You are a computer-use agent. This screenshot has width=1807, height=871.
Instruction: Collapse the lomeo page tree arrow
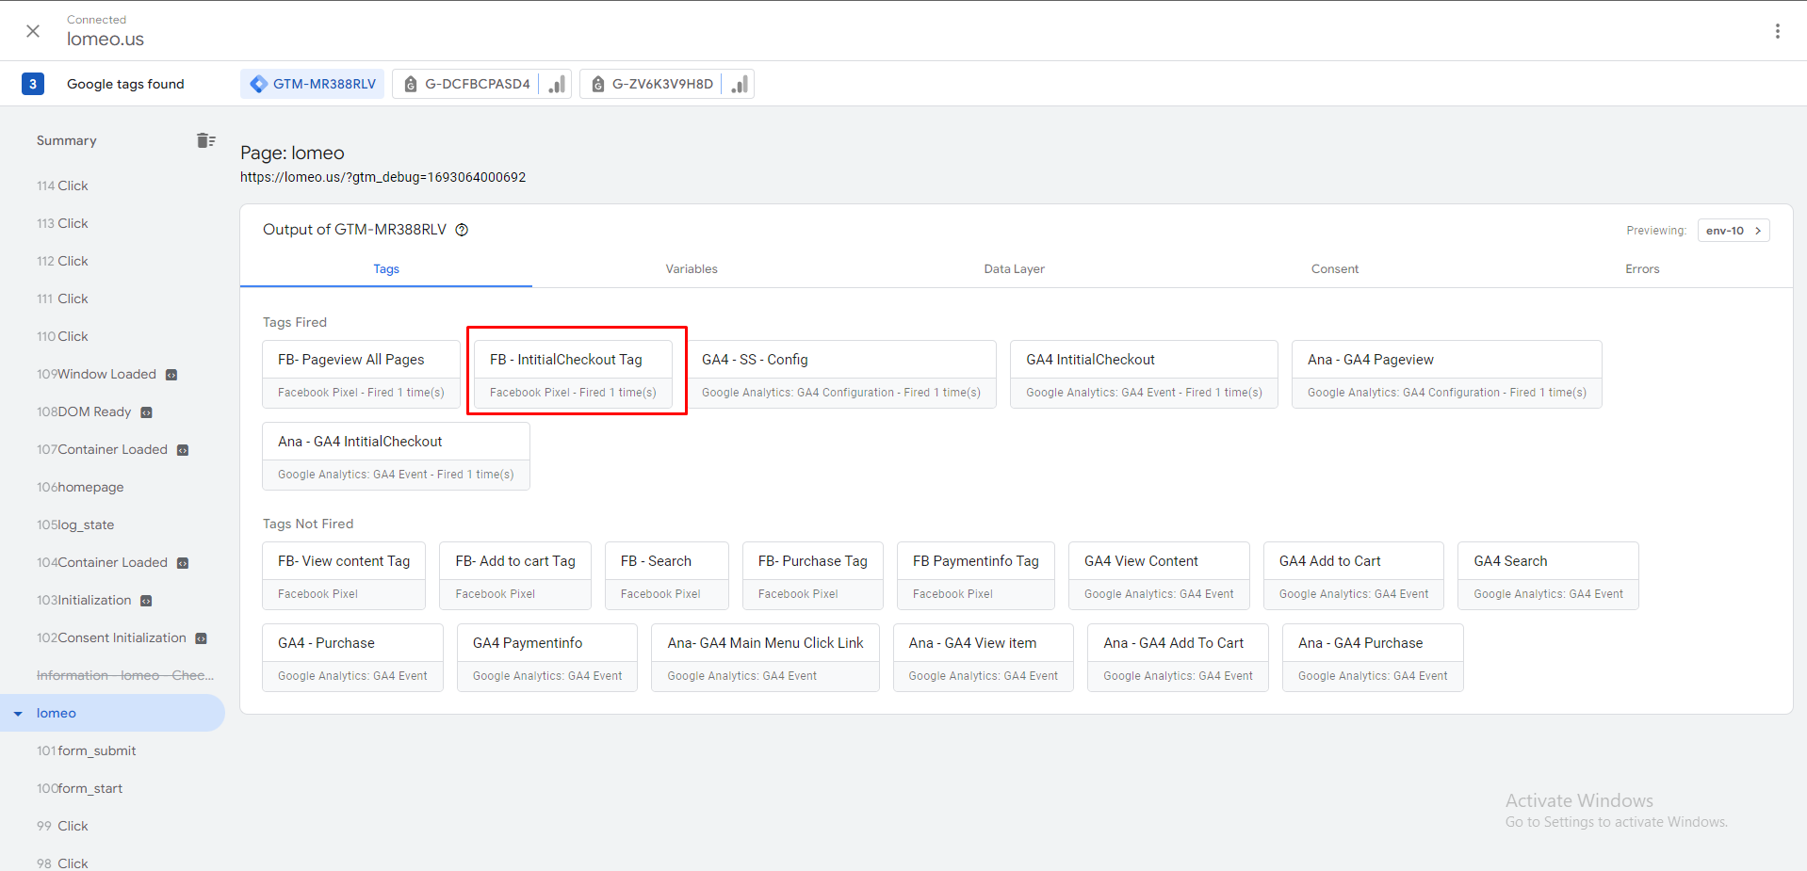[x=18, y=714]
